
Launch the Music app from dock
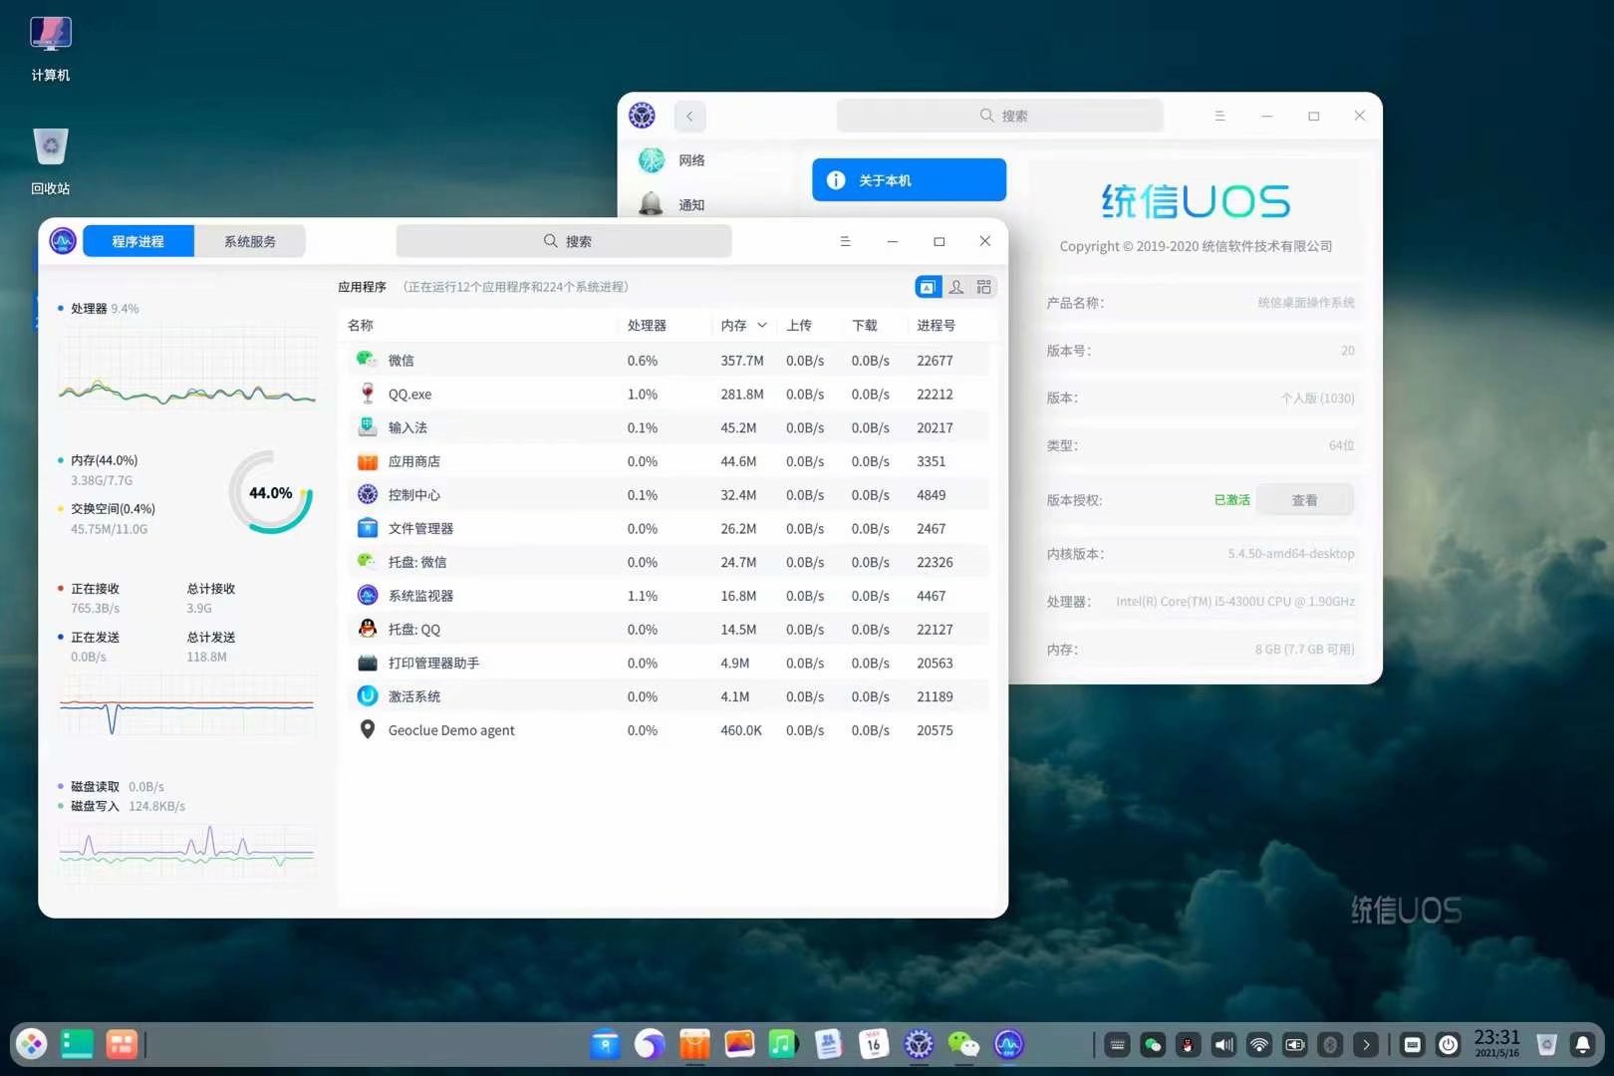(x=783, y=1043)
